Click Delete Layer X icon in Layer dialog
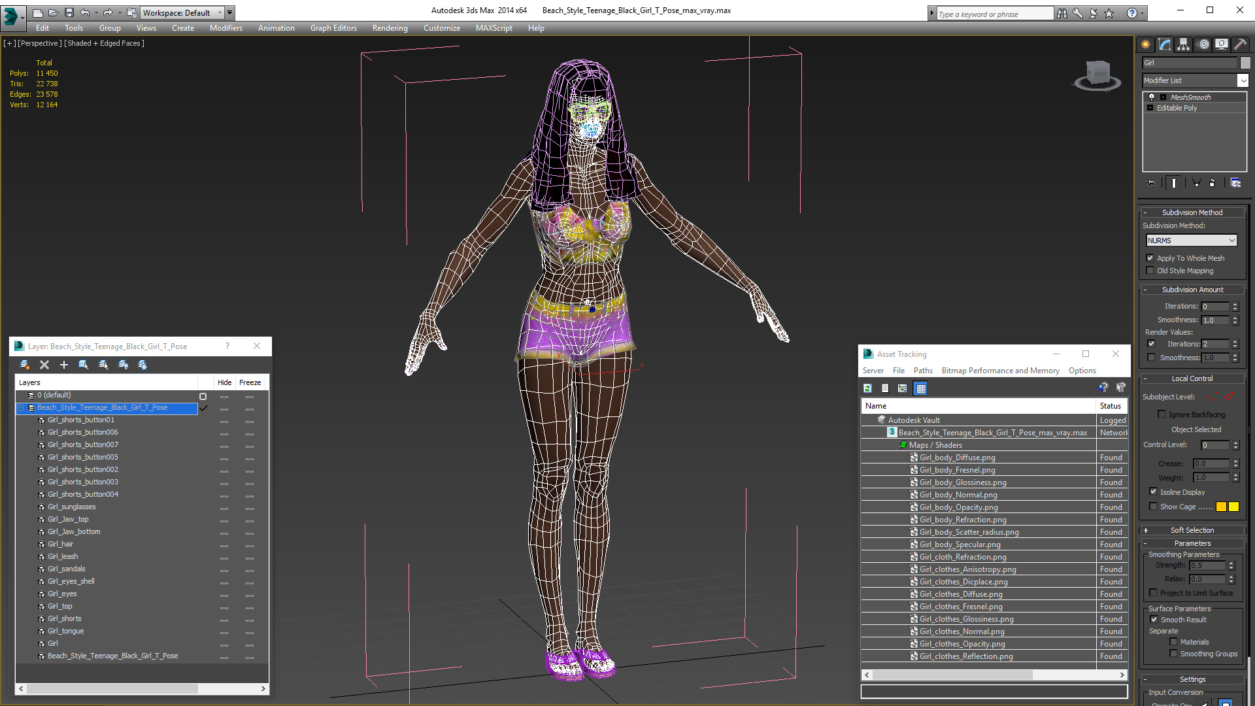The image size is (1255, 706). 44,365
